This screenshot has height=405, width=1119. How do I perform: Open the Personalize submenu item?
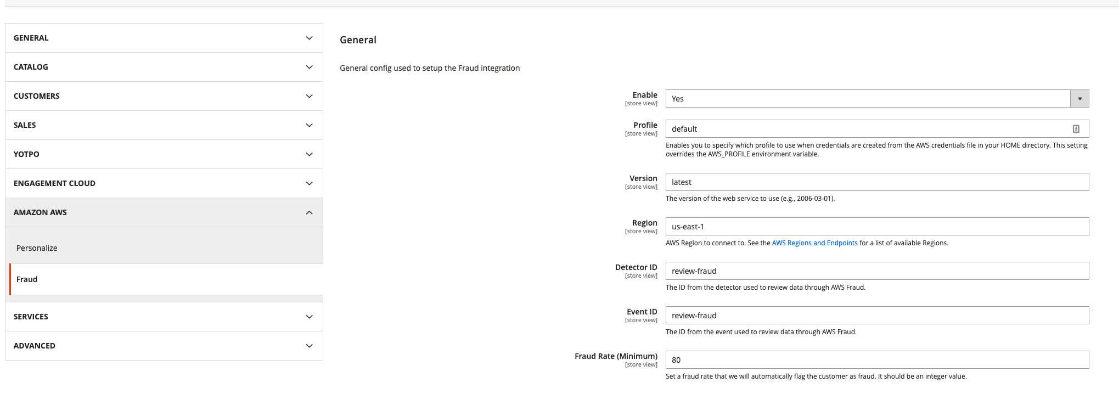pos(37,248)
